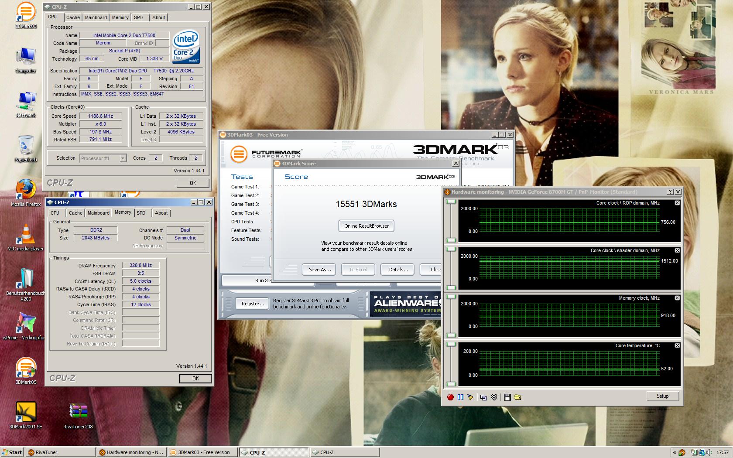This screenshot has width=733, height=458.
Task: Click the RivaTuner tray icon
Action: [x=682, y=452]
